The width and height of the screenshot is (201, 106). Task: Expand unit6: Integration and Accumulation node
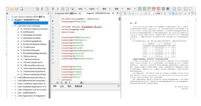coord(12,90)
